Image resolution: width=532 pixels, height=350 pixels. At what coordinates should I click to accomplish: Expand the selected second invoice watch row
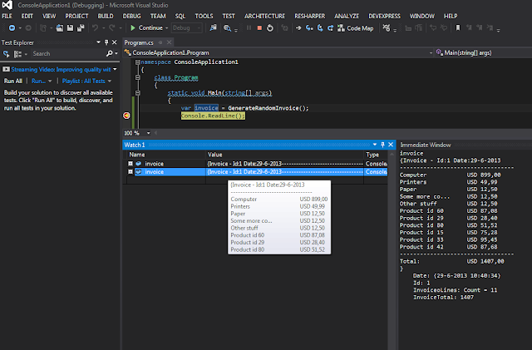tap(131, 172)
